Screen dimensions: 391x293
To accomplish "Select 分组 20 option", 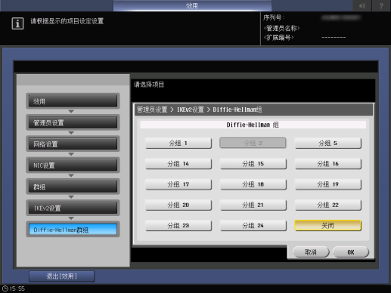I will (178, 205).
